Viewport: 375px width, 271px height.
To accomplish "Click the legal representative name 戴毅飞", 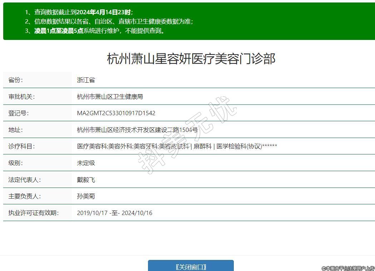I will pyautogui.click(x=86, y=180).
